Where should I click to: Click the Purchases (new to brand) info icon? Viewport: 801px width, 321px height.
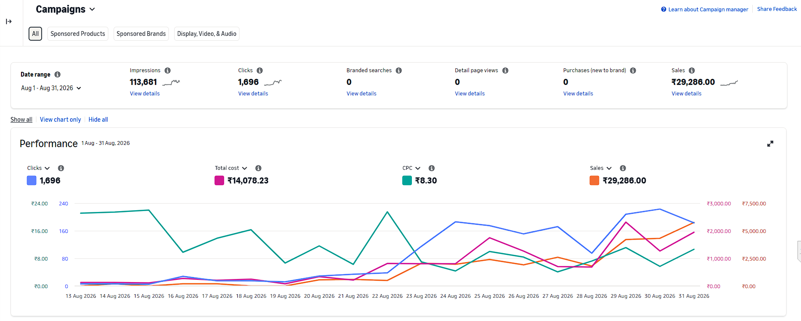click(633, 71)
